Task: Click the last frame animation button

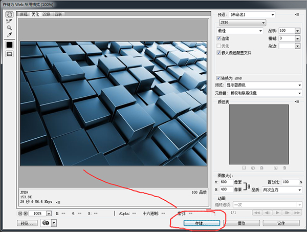Action: [x=297, y=213]
